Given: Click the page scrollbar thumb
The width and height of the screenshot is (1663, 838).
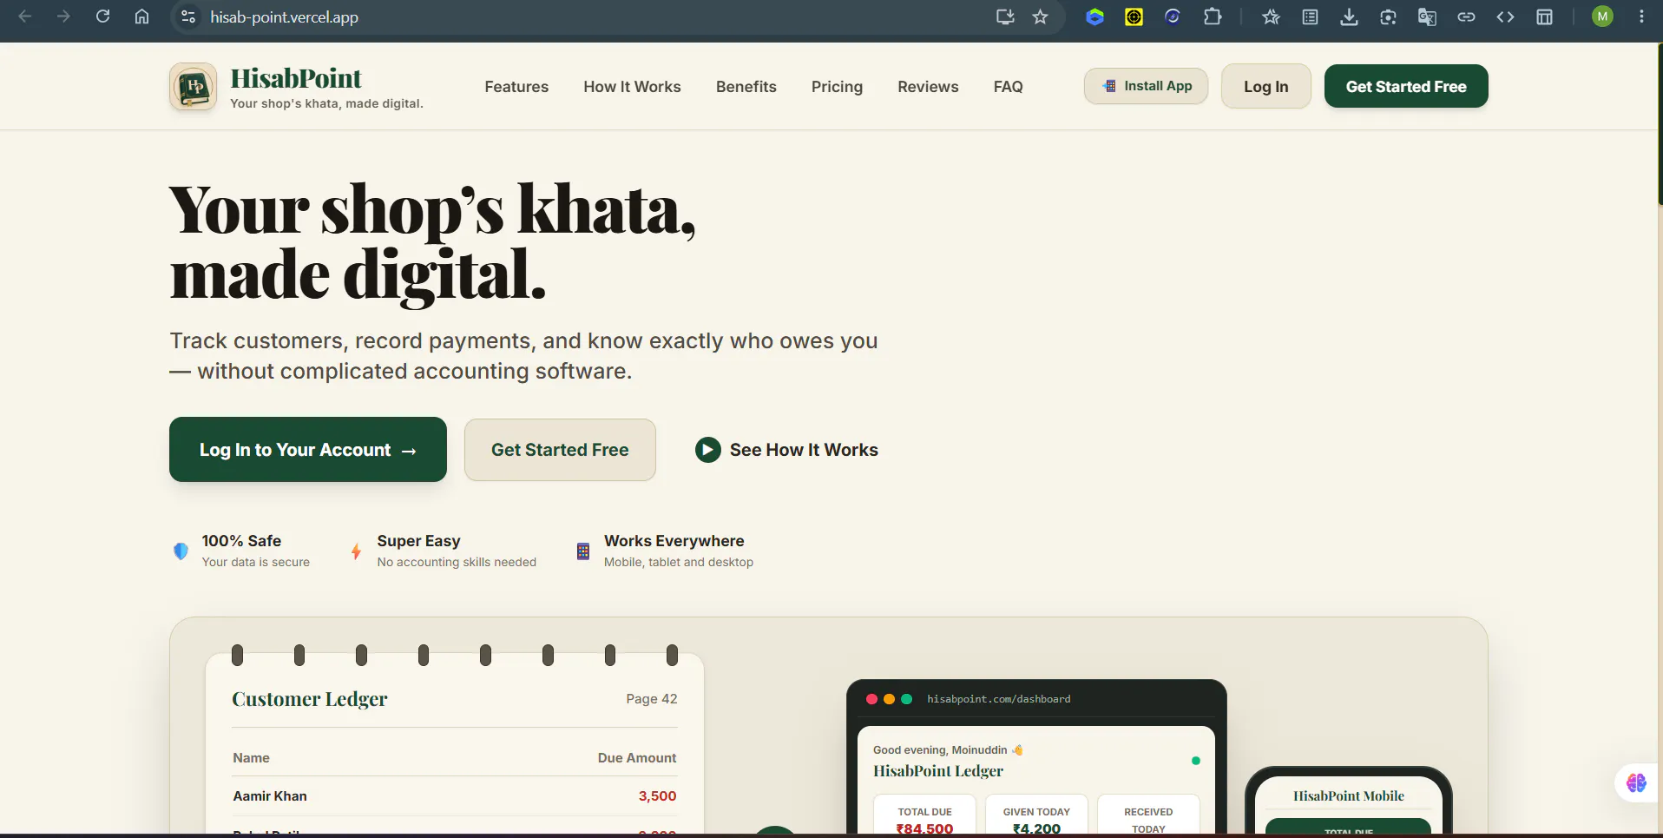Looking at the screenshot, I should [1660, 123].
